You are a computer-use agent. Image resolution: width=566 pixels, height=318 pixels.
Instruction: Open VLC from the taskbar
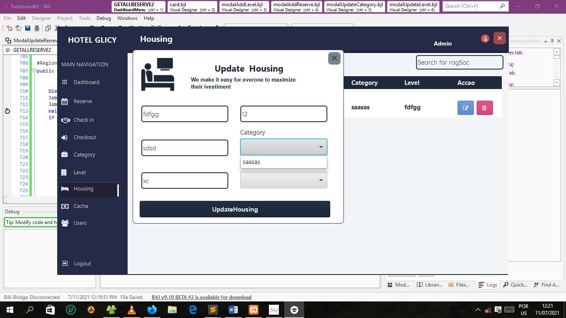pos(132,310)
